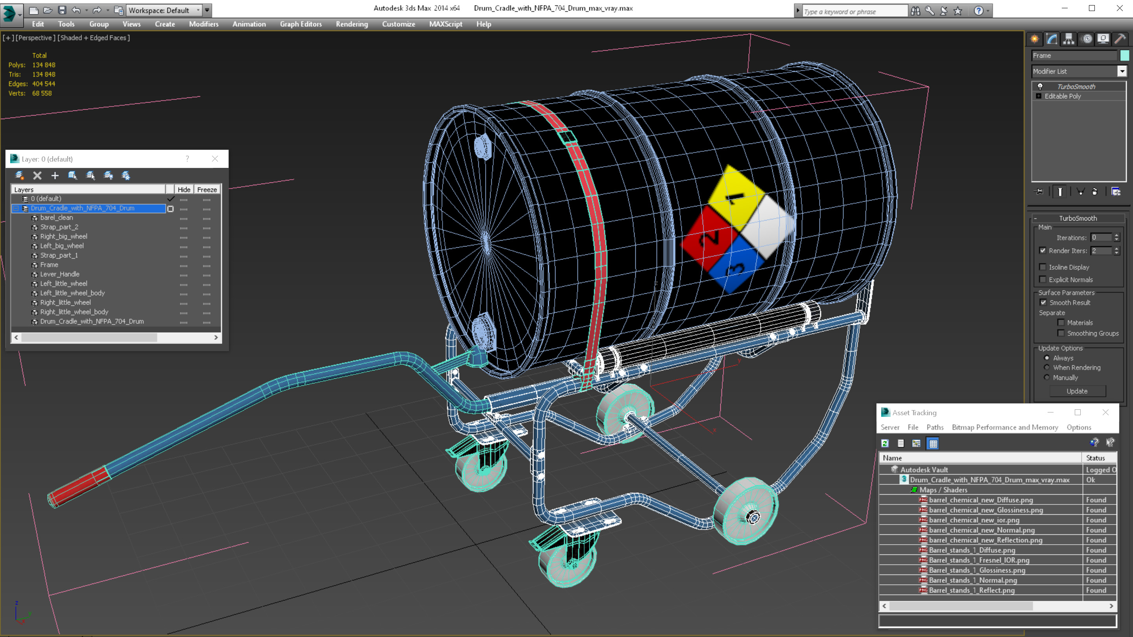Click the Shaded + Edged Faces viewport label

[94, 38]
